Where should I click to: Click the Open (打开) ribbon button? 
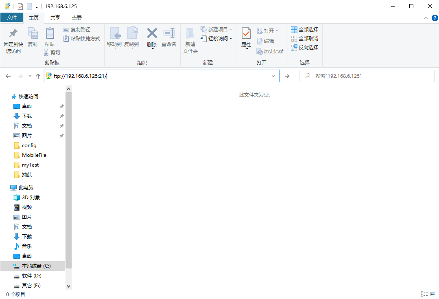tap(267, 31)
